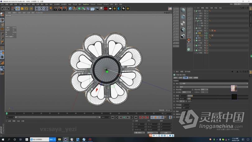
Task: Add a Cube primitive object
Action: (x=70, y=8)
